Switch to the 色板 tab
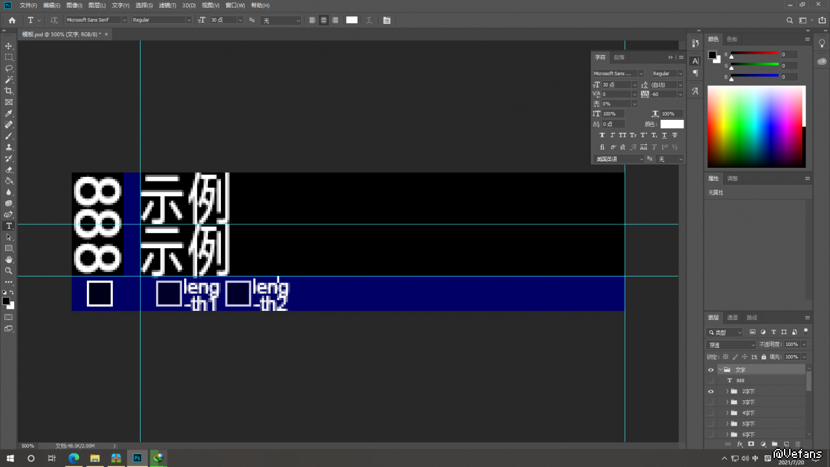The width and height of the screenshot is (830, 467). [732, 39]
